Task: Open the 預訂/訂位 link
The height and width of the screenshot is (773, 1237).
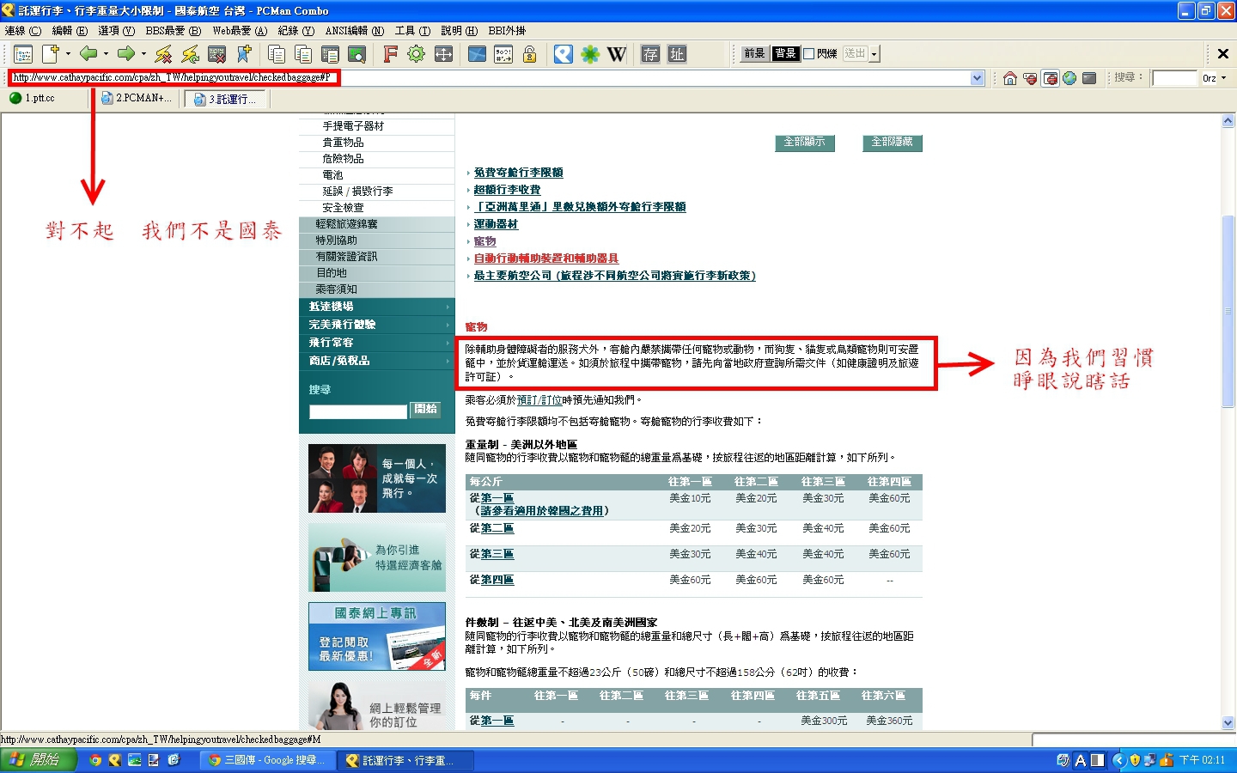Action: pos(539,400)
